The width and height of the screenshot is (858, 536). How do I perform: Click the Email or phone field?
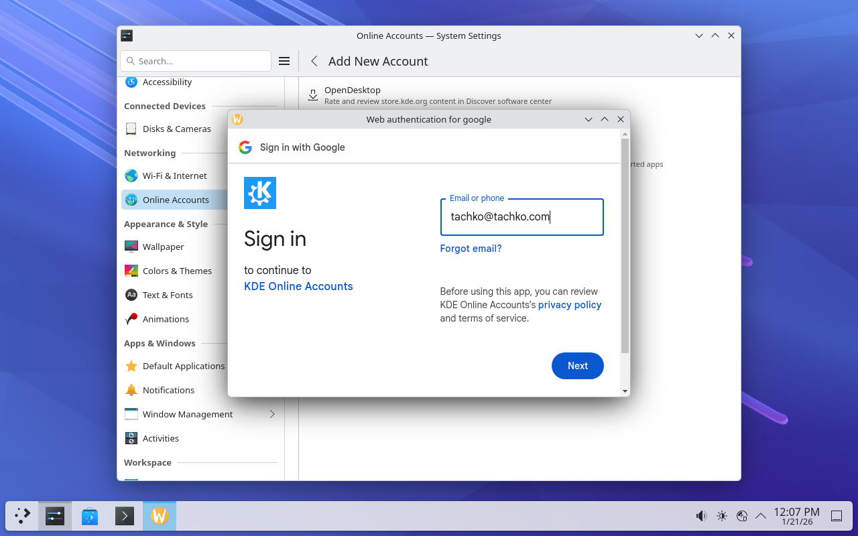tap(522, 217)
